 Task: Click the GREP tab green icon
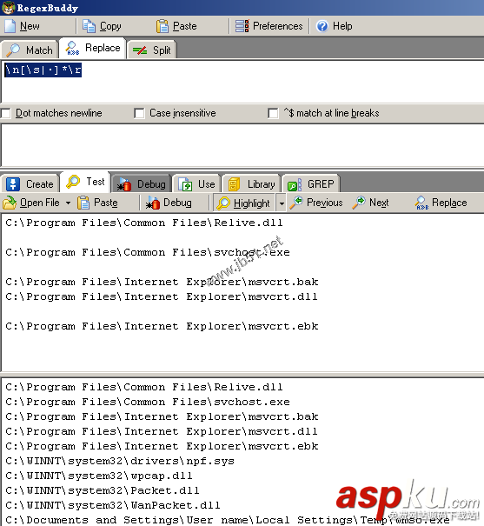(295, 184)
